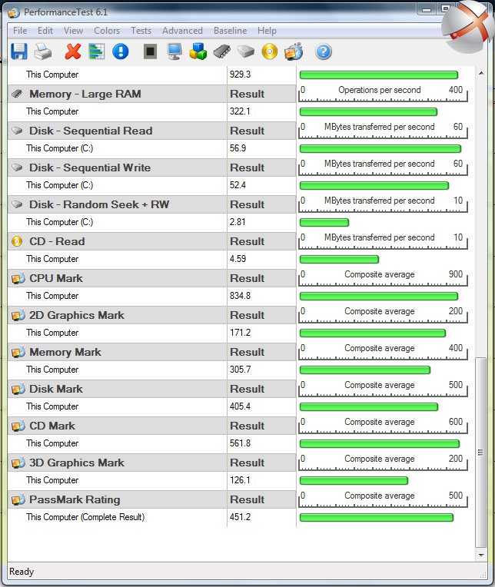Click the PerformanceTest title bar app icon
The width and height of the screenshot is (495, 587).
[x=14, y=13]
